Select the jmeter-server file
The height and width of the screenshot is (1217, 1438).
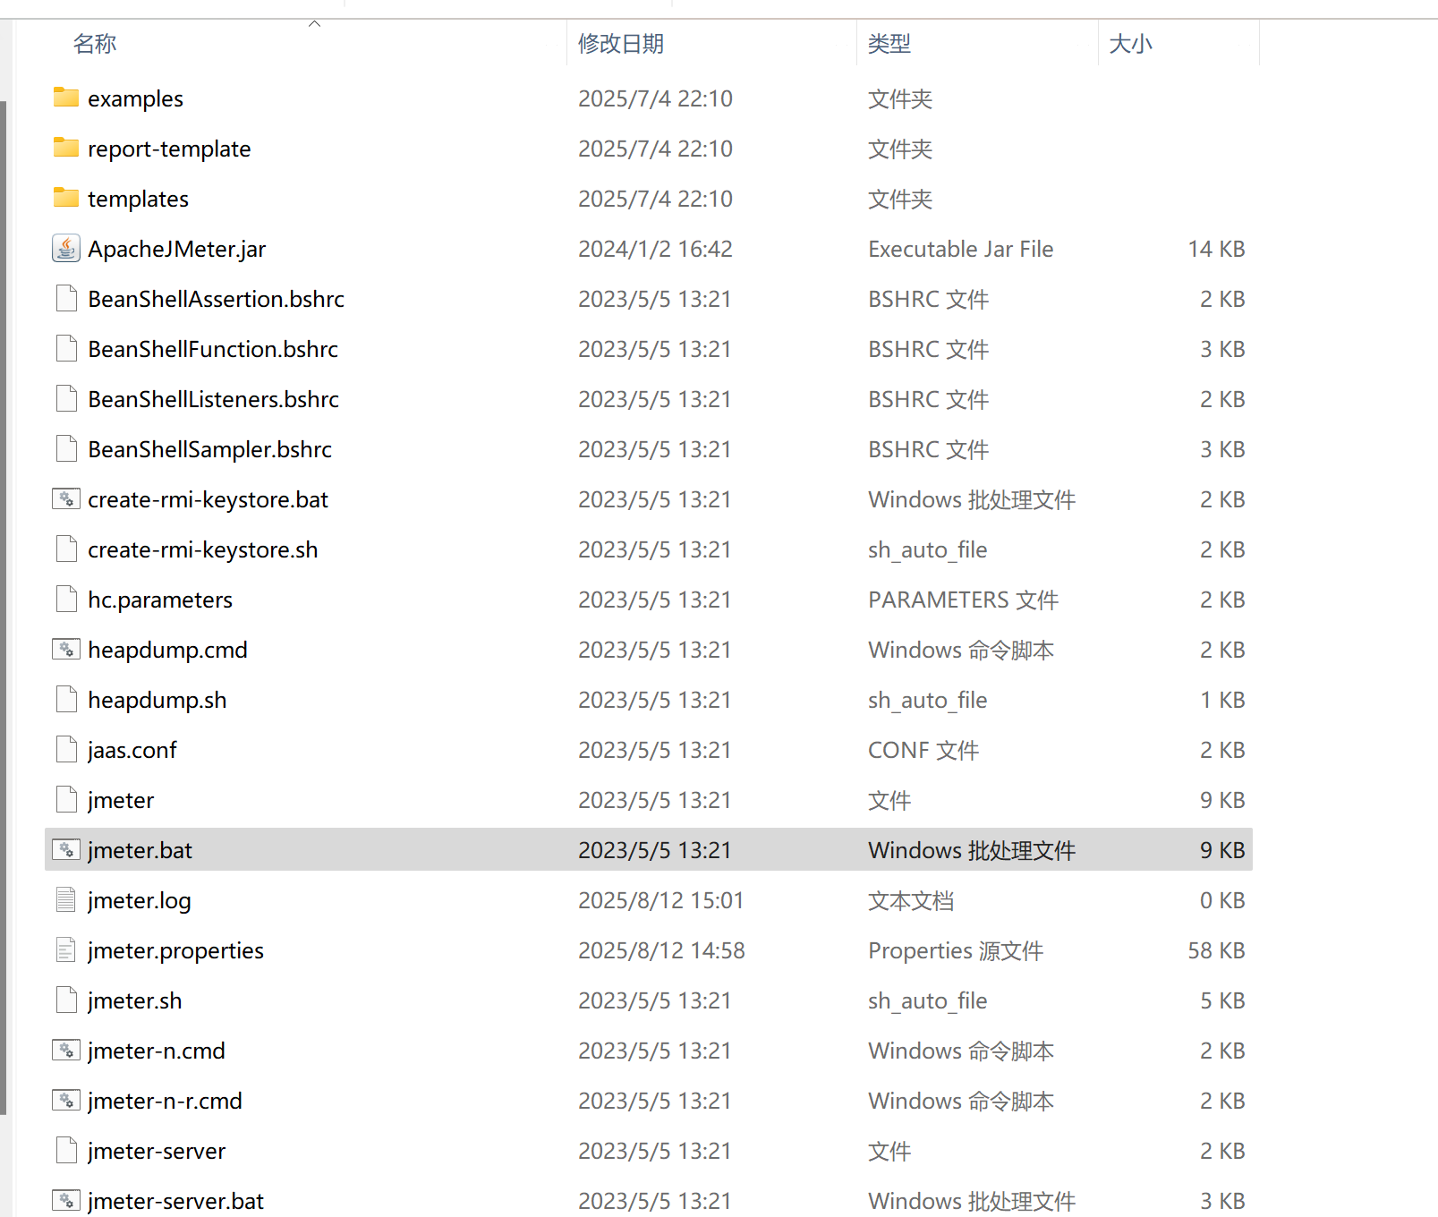pos(157,1151)
